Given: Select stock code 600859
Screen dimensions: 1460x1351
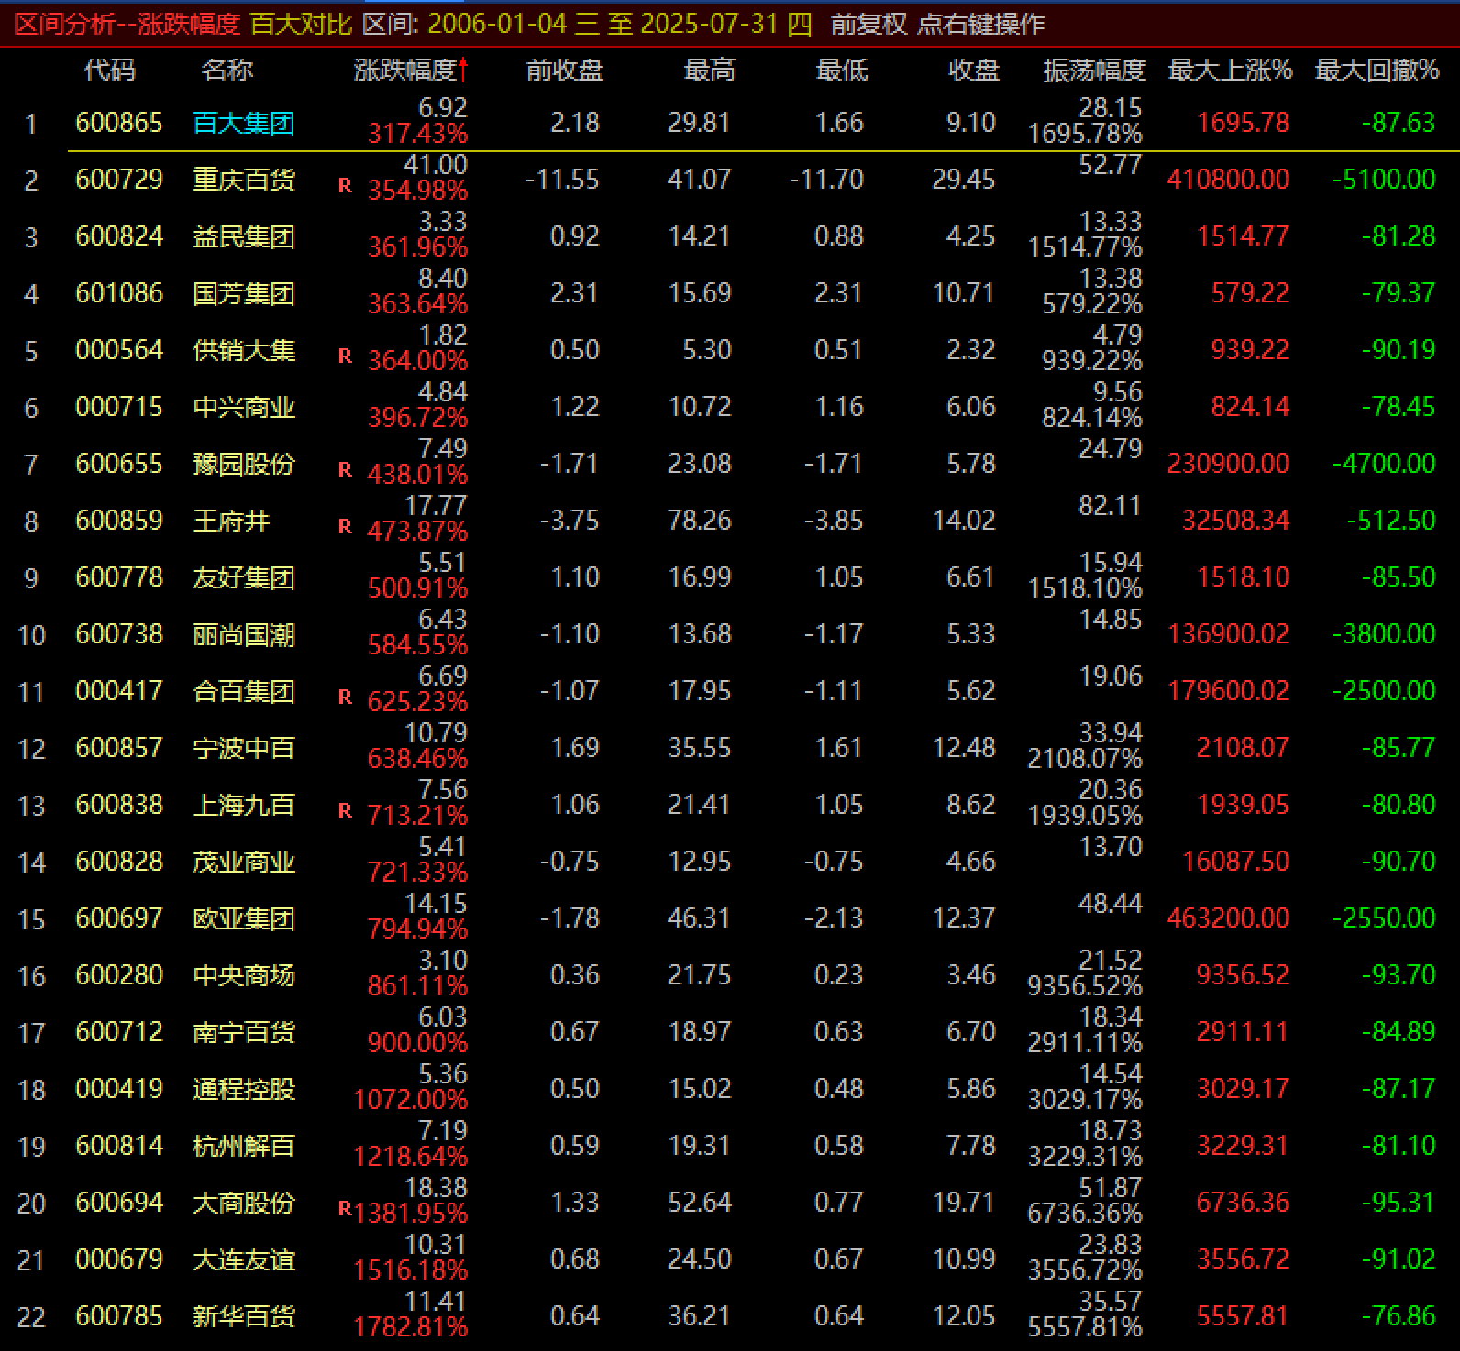Looking at the screenshot, I should coord(119,521).
